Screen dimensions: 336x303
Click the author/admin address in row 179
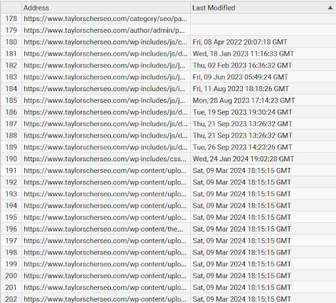click(104, 30)
